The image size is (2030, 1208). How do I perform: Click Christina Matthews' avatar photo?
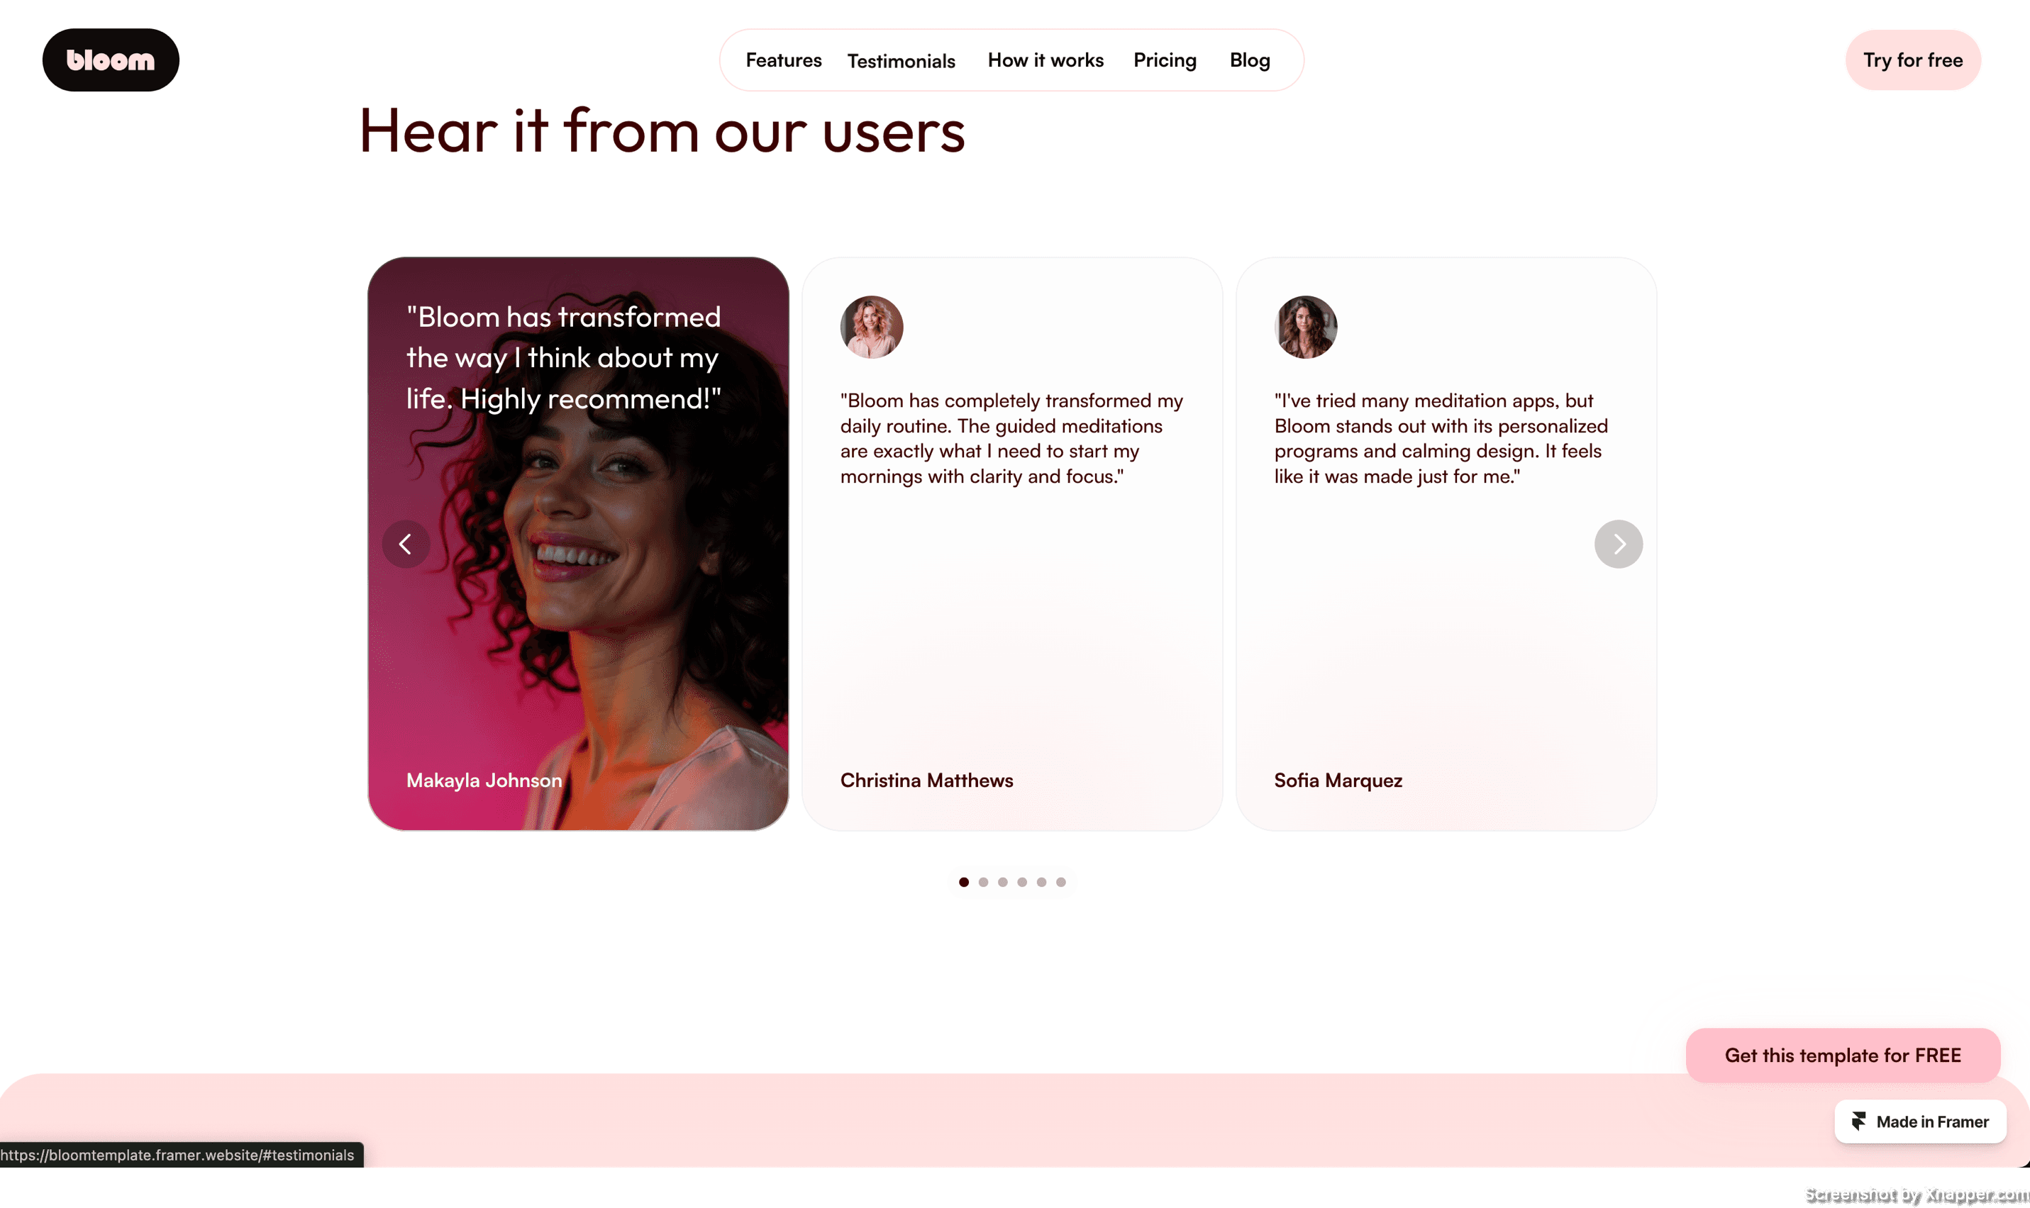871,326
